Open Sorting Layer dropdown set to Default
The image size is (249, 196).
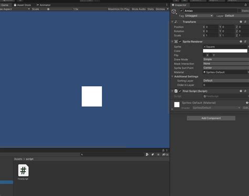tap(226, 80)
